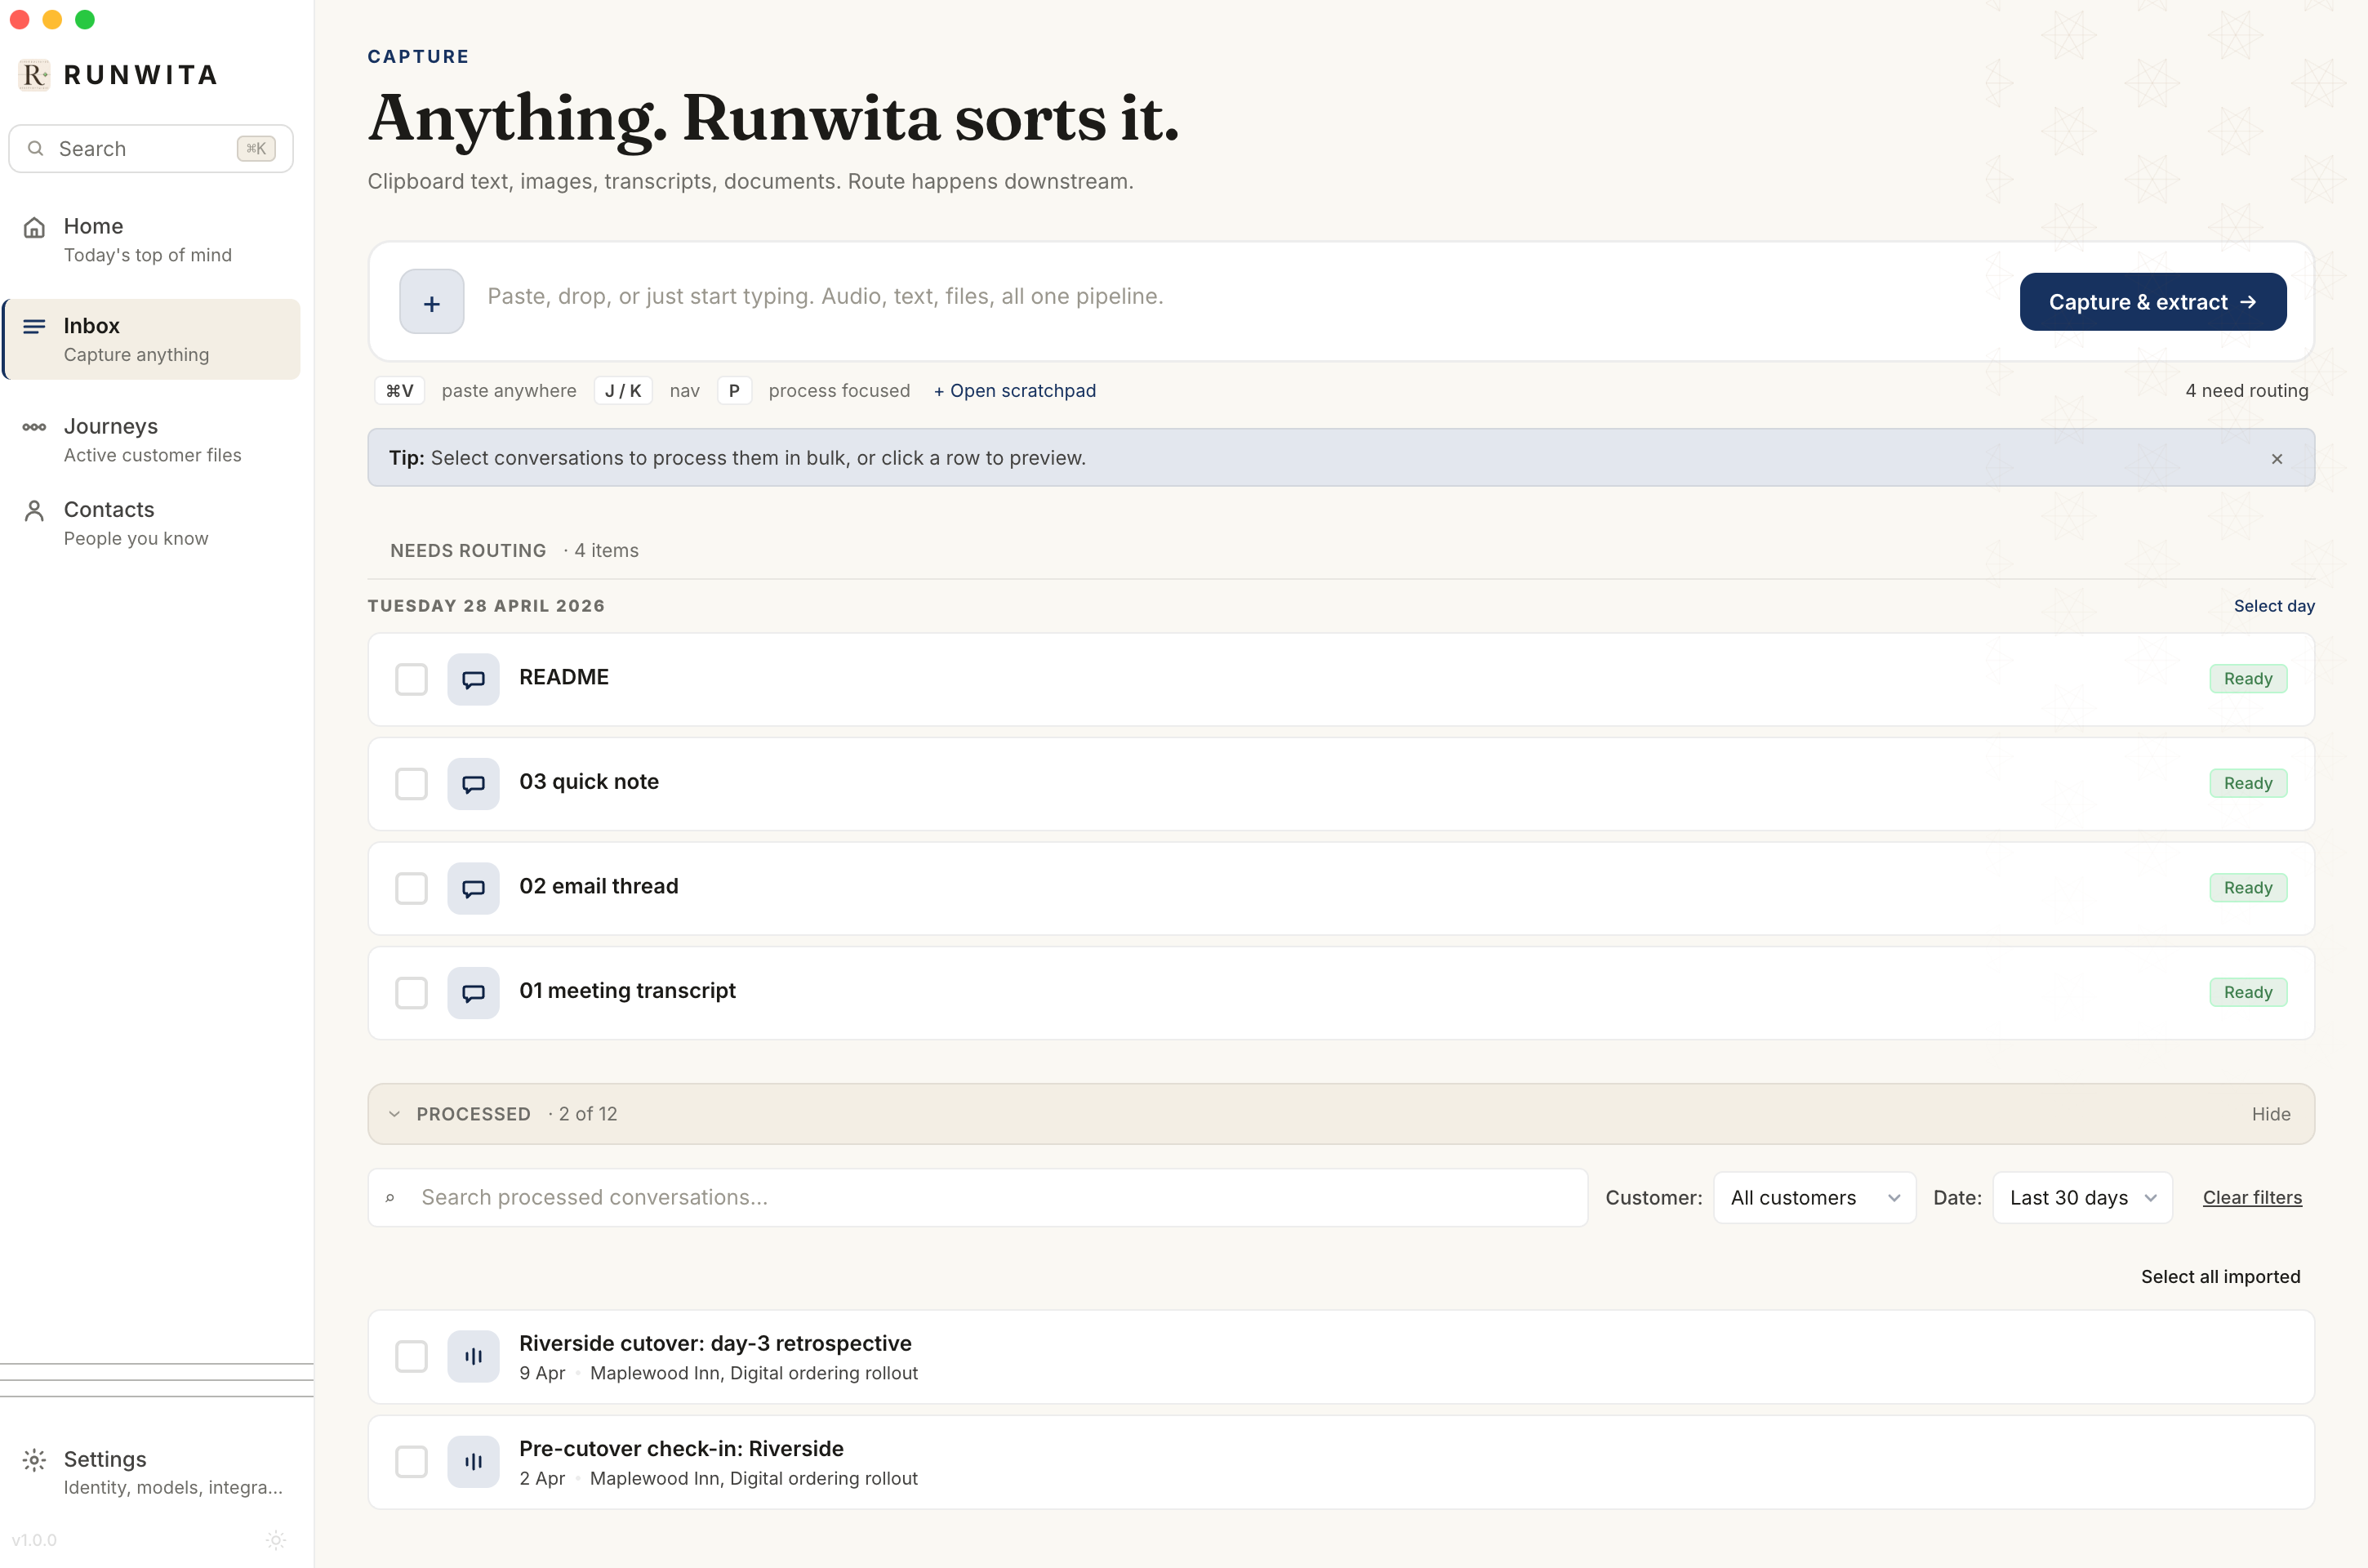Click Capture & extract
Image resolution: width=2368 pixels, height=1568 pixels.
2152,301
